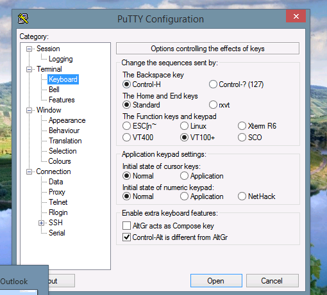Open the Bell settings category
Screen dimensions: 327x295
tap(54, 90)
